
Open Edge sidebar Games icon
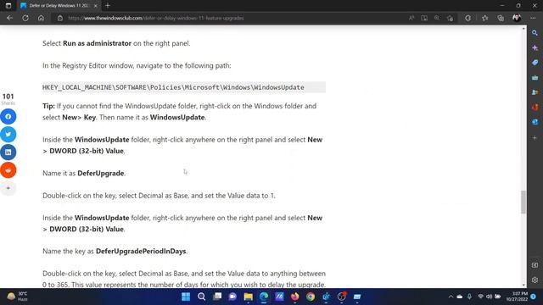coord(535,92)
